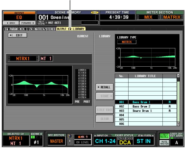185x148 pixels.
Task: Click the machine #1 indicator
Action: [x=36, y=142]
